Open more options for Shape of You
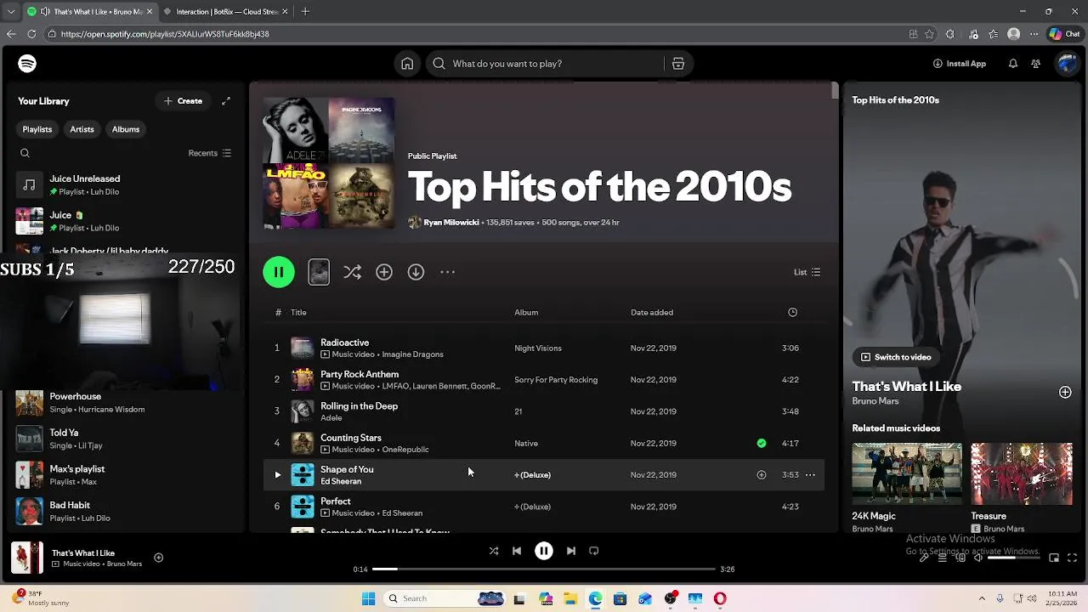 coord(810,475)
